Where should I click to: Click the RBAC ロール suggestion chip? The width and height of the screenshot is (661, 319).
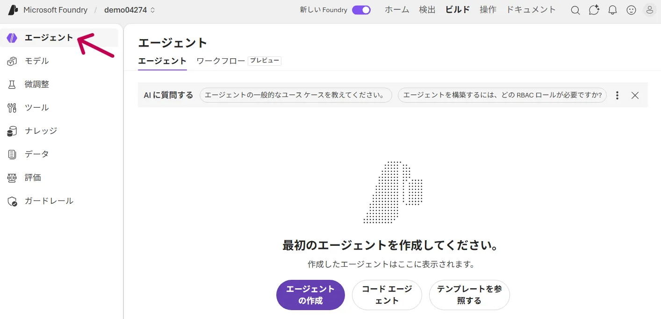point(502,95)
